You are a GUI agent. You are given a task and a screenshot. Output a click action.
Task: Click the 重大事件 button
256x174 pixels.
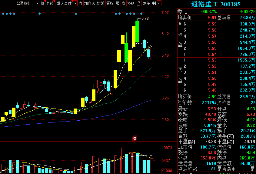[64, 3]
